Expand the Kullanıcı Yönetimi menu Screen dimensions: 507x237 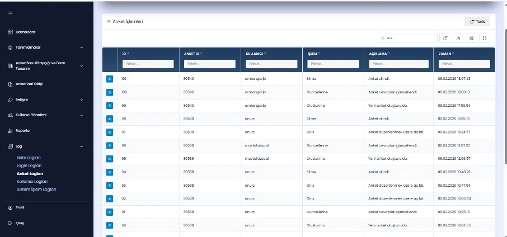coord(82,115)
